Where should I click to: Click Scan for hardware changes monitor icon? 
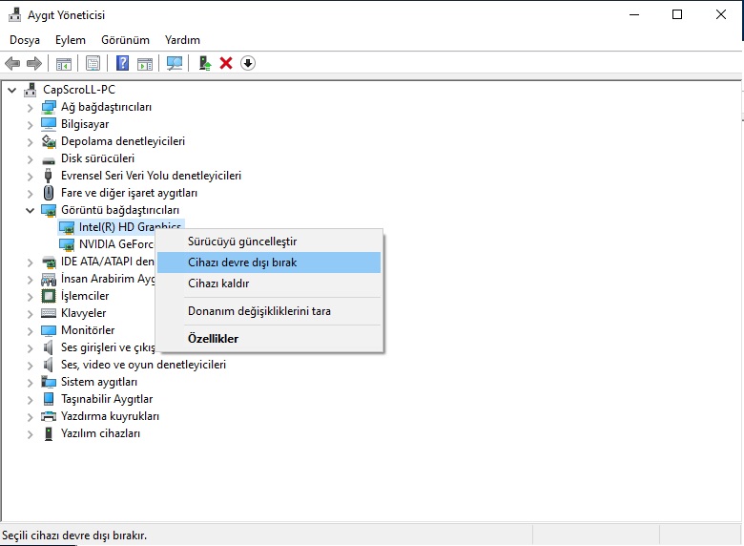175,63
